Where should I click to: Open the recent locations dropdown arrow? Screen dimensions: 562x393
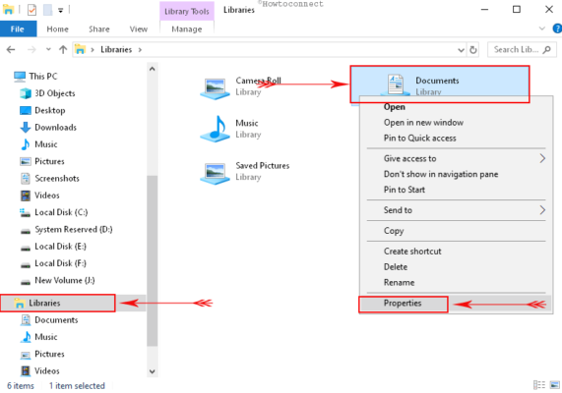pyautogui.click(x=48, y=49)
